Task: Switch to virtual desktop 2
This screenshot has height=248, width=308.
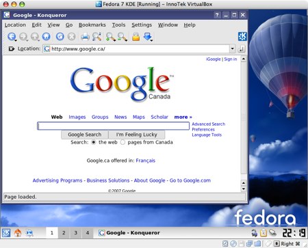Action: pos(64,233)
